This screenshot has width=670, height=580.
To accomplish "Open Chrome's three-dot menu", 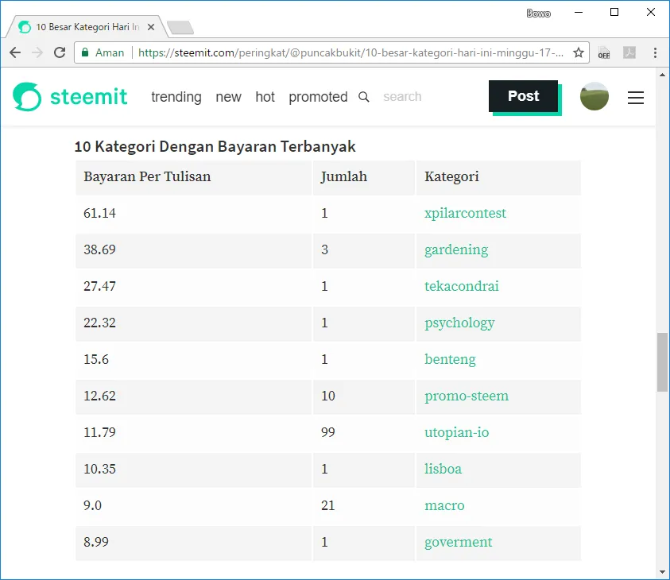I will (x=655, y=52).
